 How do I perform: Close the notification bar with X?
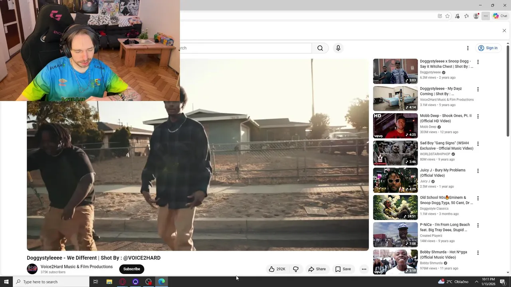point(504,31)
